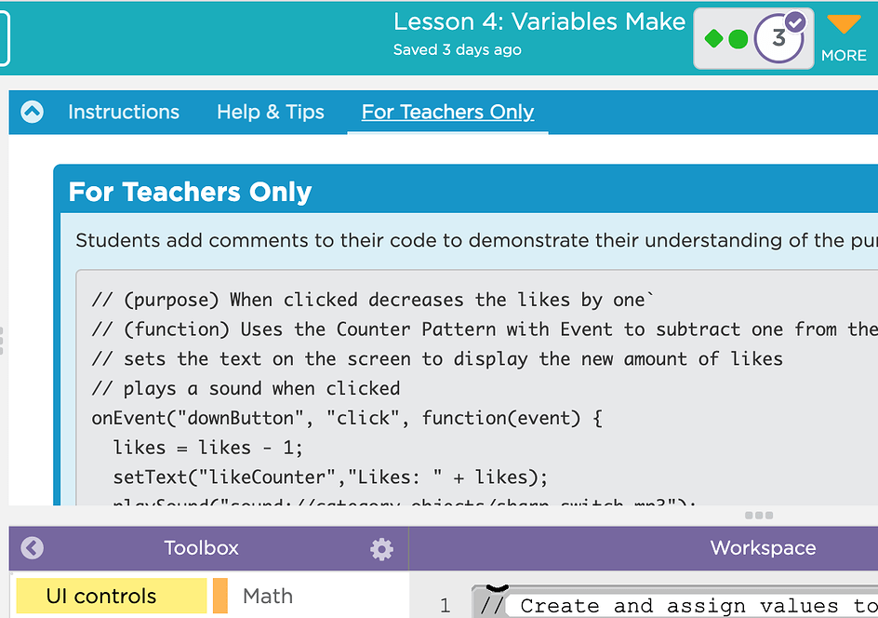Image resolution: width=878 pixels, height=618 pixels.
Task: Select the For Teachers Only tab
Action: pyautogui.click(x=447, y=112)
